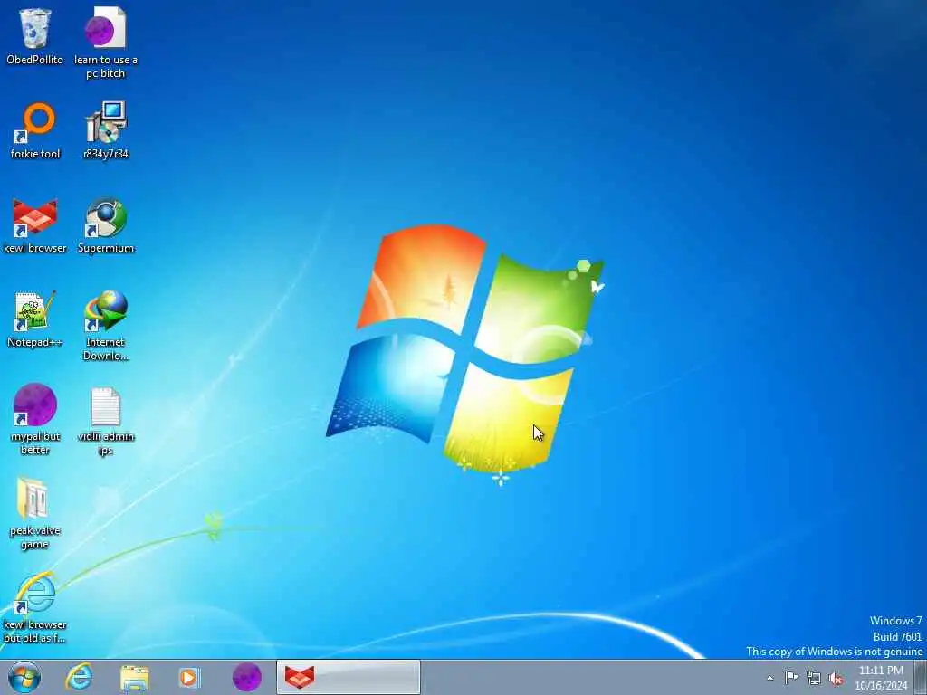Open Windows Explorer from the taskbar

(135, 678)
